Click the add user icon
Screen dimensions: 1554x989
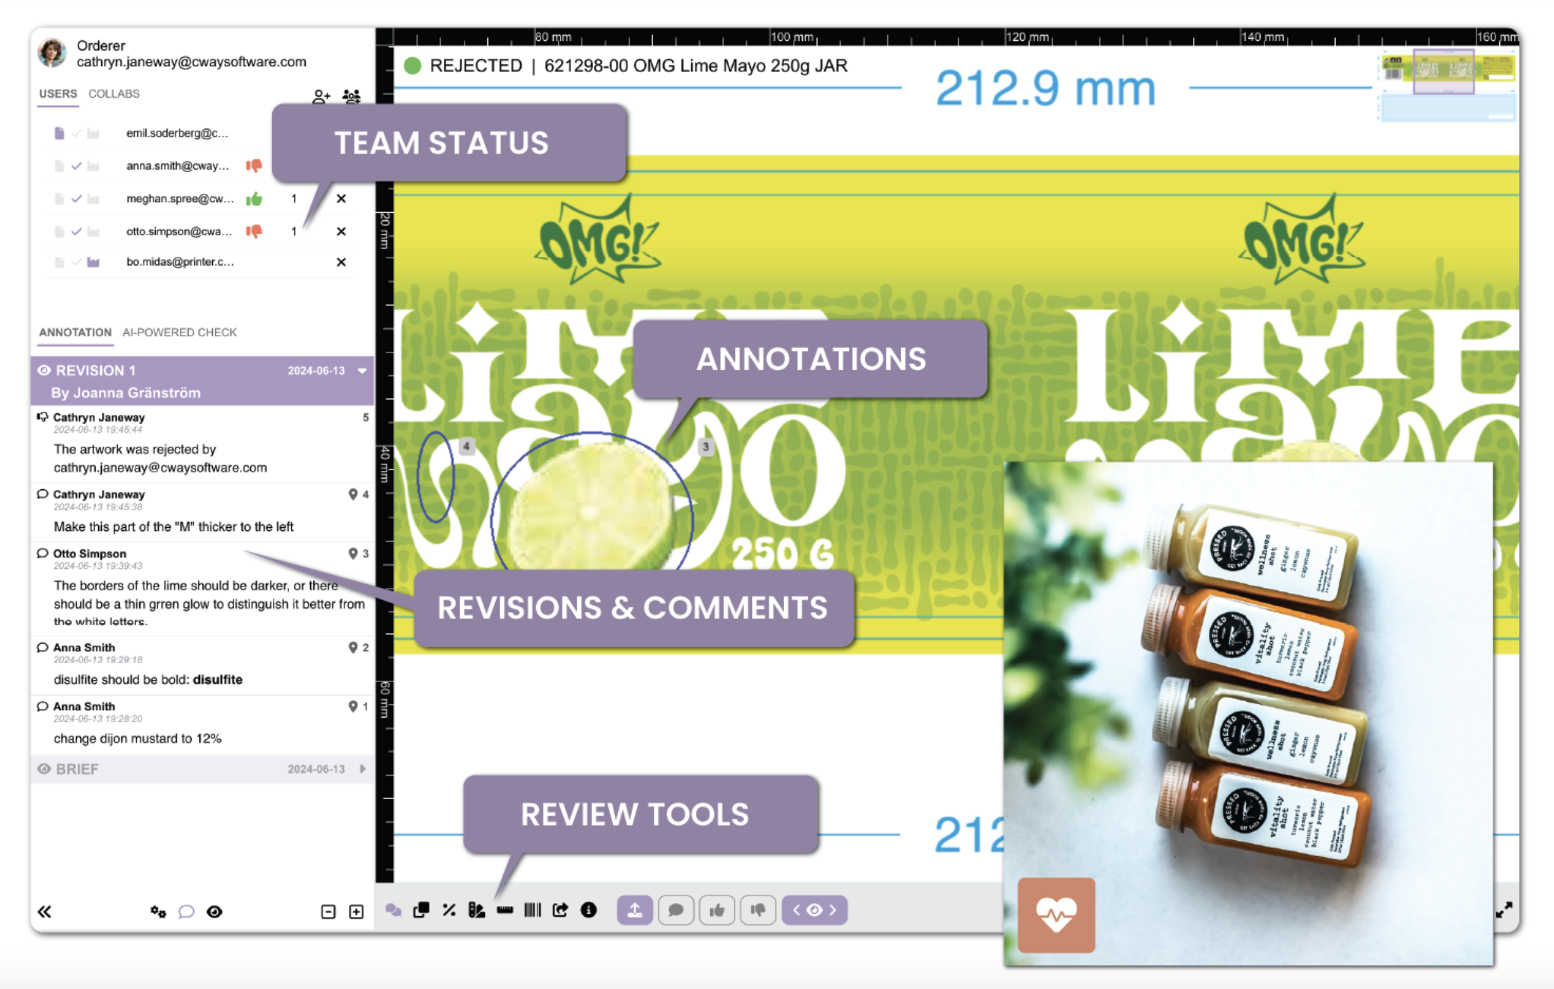tap(321, 96)
